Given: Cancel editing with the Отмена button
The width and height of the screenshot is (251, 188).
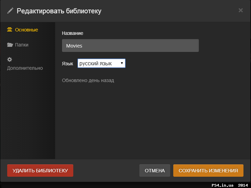Looking at the screenshot, I should pyautogui.click(x=155, y=171).
